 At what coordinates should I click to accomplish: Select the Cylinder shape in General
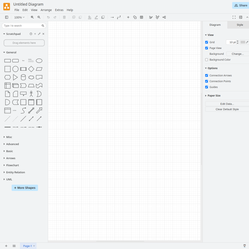click(x=23, y=77)
